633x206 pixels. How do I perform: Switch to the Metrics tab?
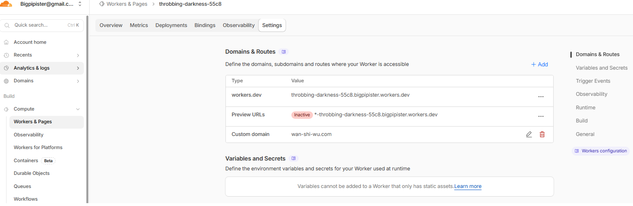coord(139,25)
